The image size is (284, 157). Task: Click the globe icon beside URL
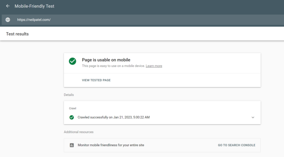click(8, 20)
